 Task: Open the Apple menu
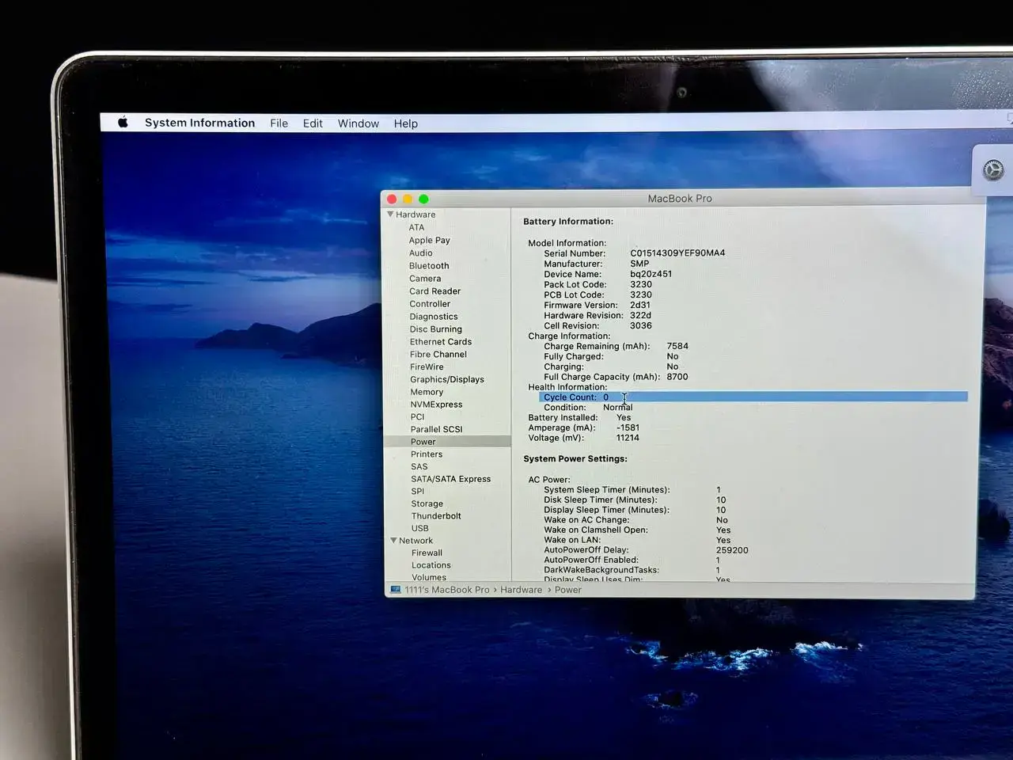pyautogui.click(x=123, y=122)
